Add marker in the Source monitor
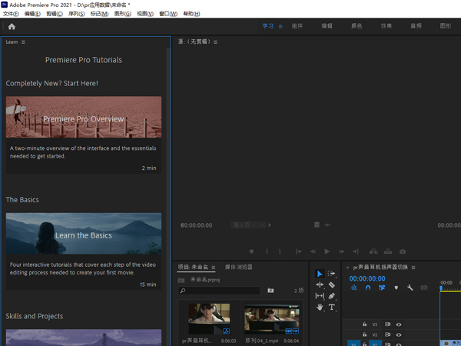 click(x=251, y=251)
